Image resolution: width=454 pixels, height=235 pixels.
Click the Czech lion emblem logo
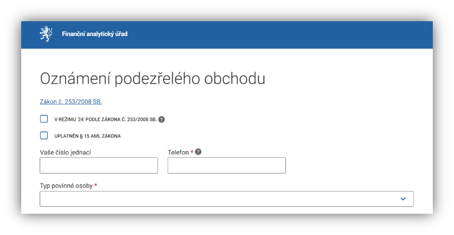tap(46, 35)
